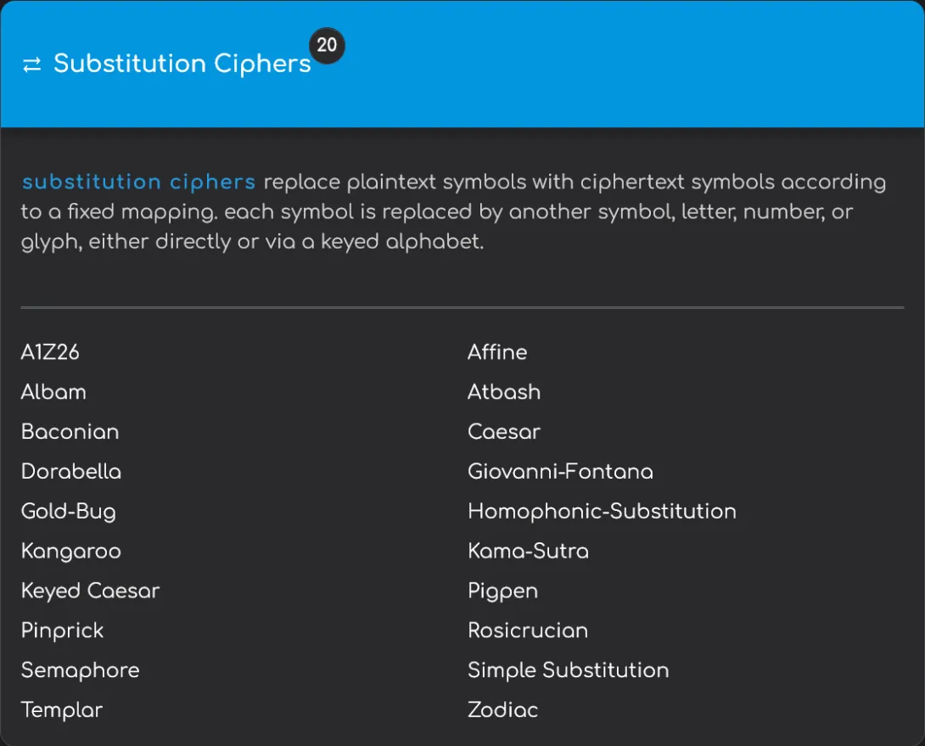
Task: Open the Keyed Caesar cipher entry
Action: pyautogui.click(x=90, y=591)
